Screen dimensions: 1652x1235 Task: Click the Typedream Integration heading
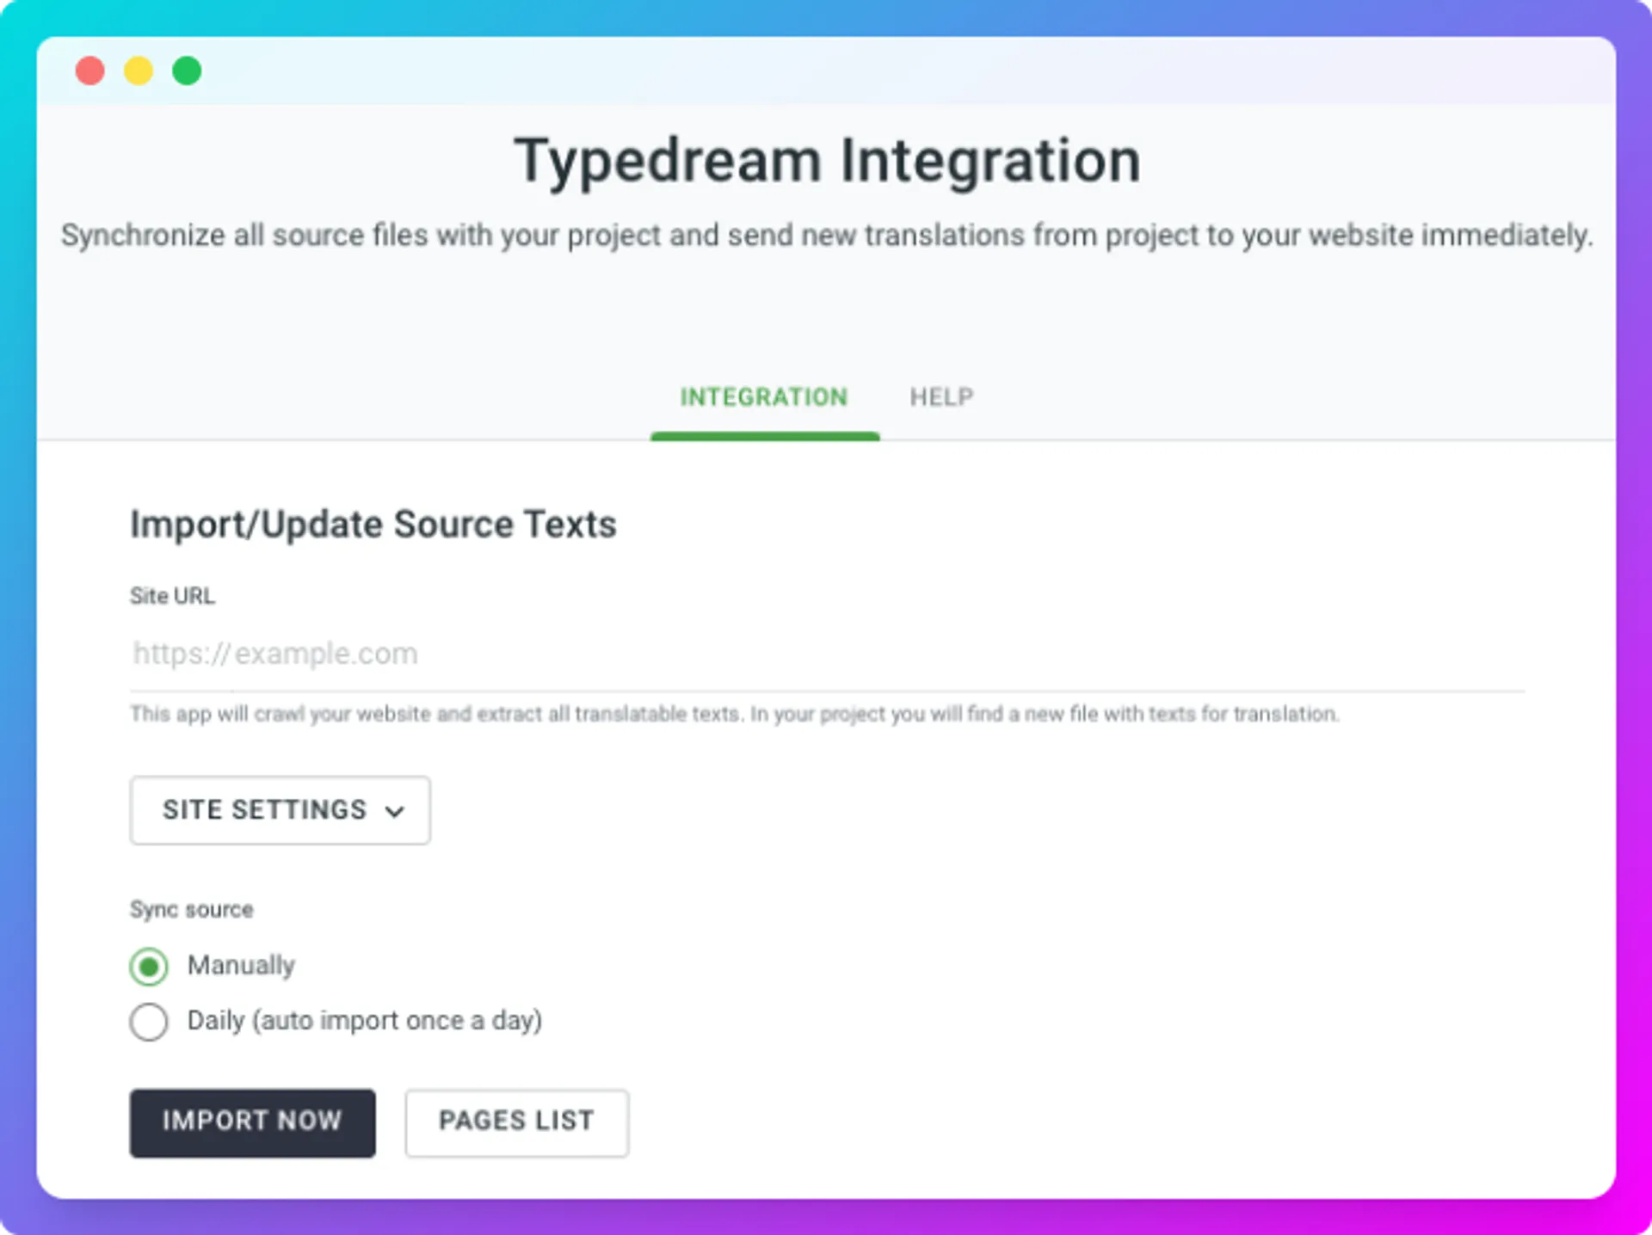coord(827,161)
